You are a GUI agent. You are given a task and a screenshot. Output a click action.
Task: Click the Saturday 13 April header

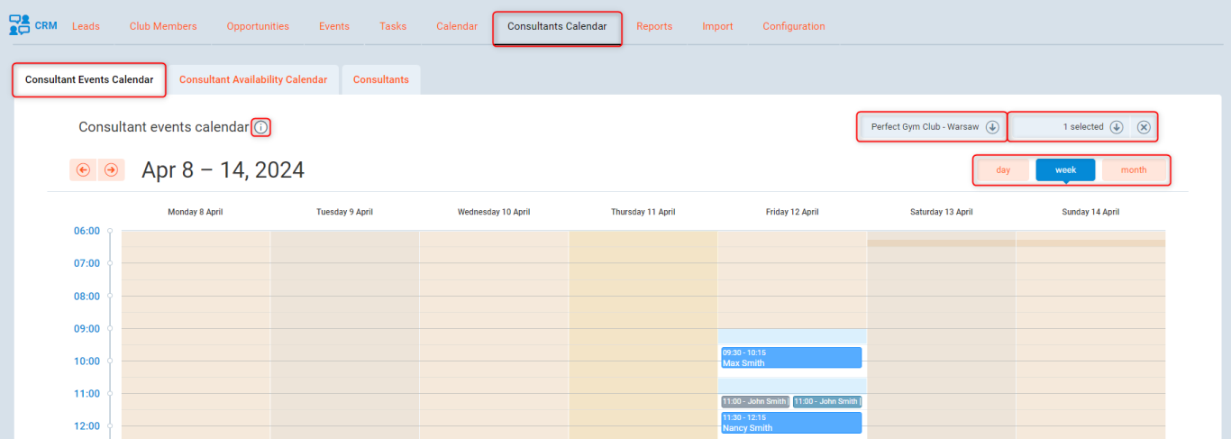pyautogui.click(x=942, y=212)
